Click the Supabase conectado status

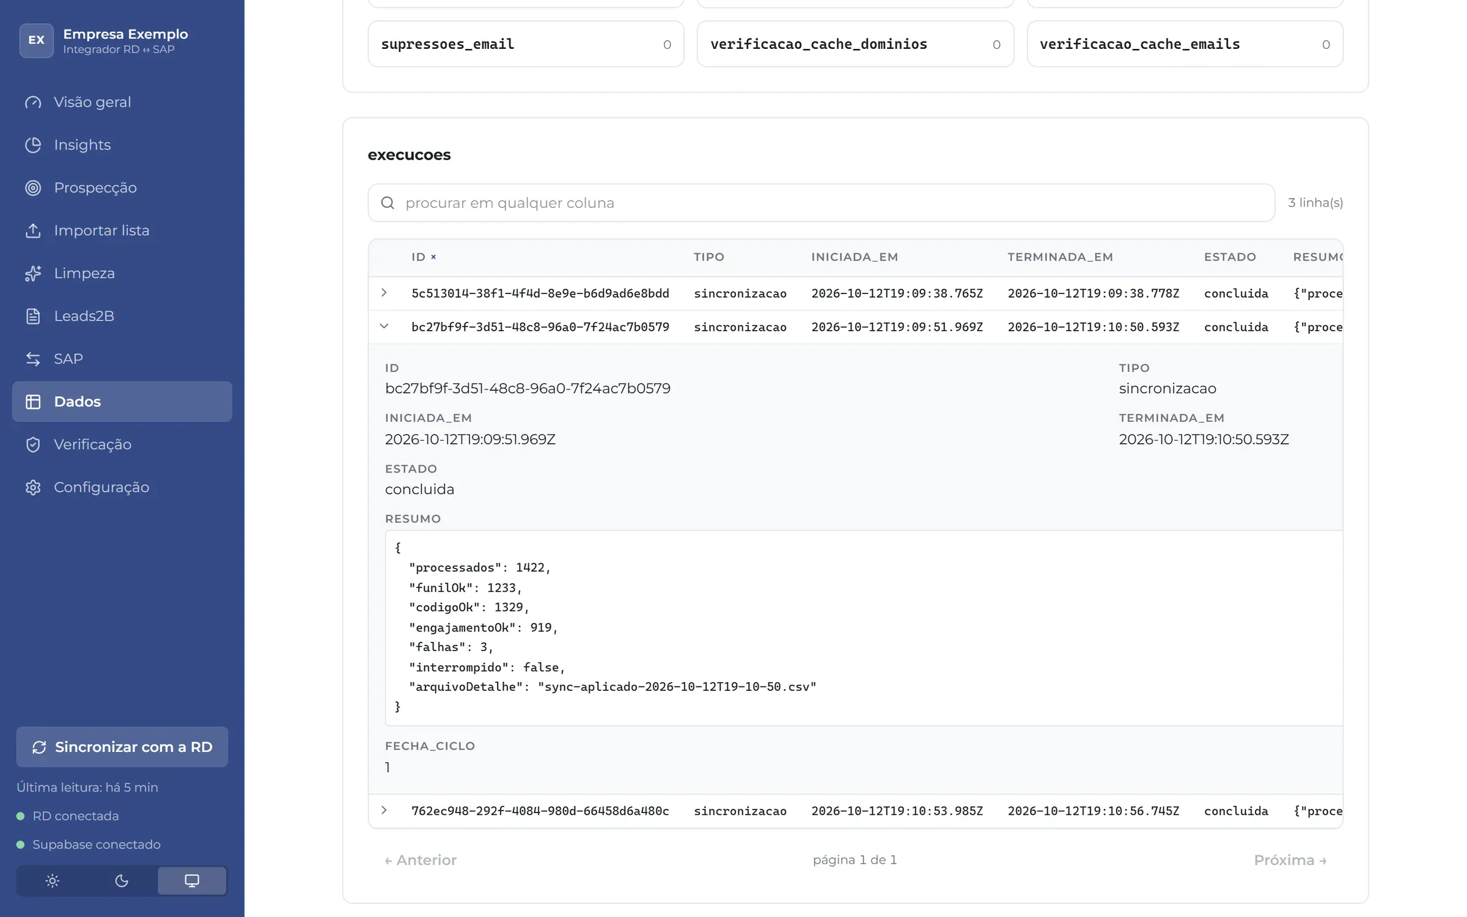89,844
